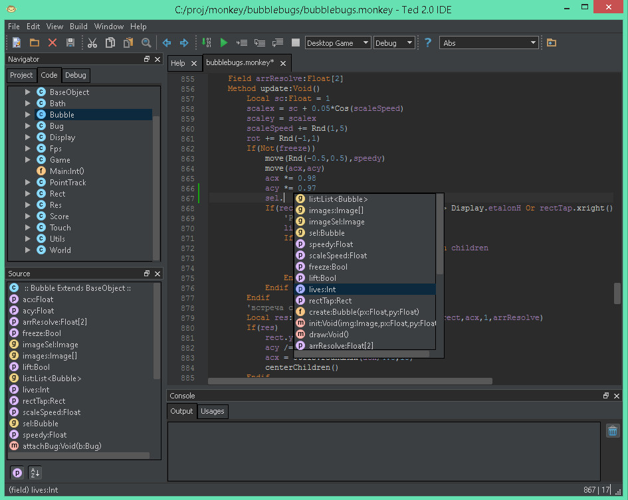Click the editor horizontal scrollbar
628x500 pixels.
coord(350,381)
